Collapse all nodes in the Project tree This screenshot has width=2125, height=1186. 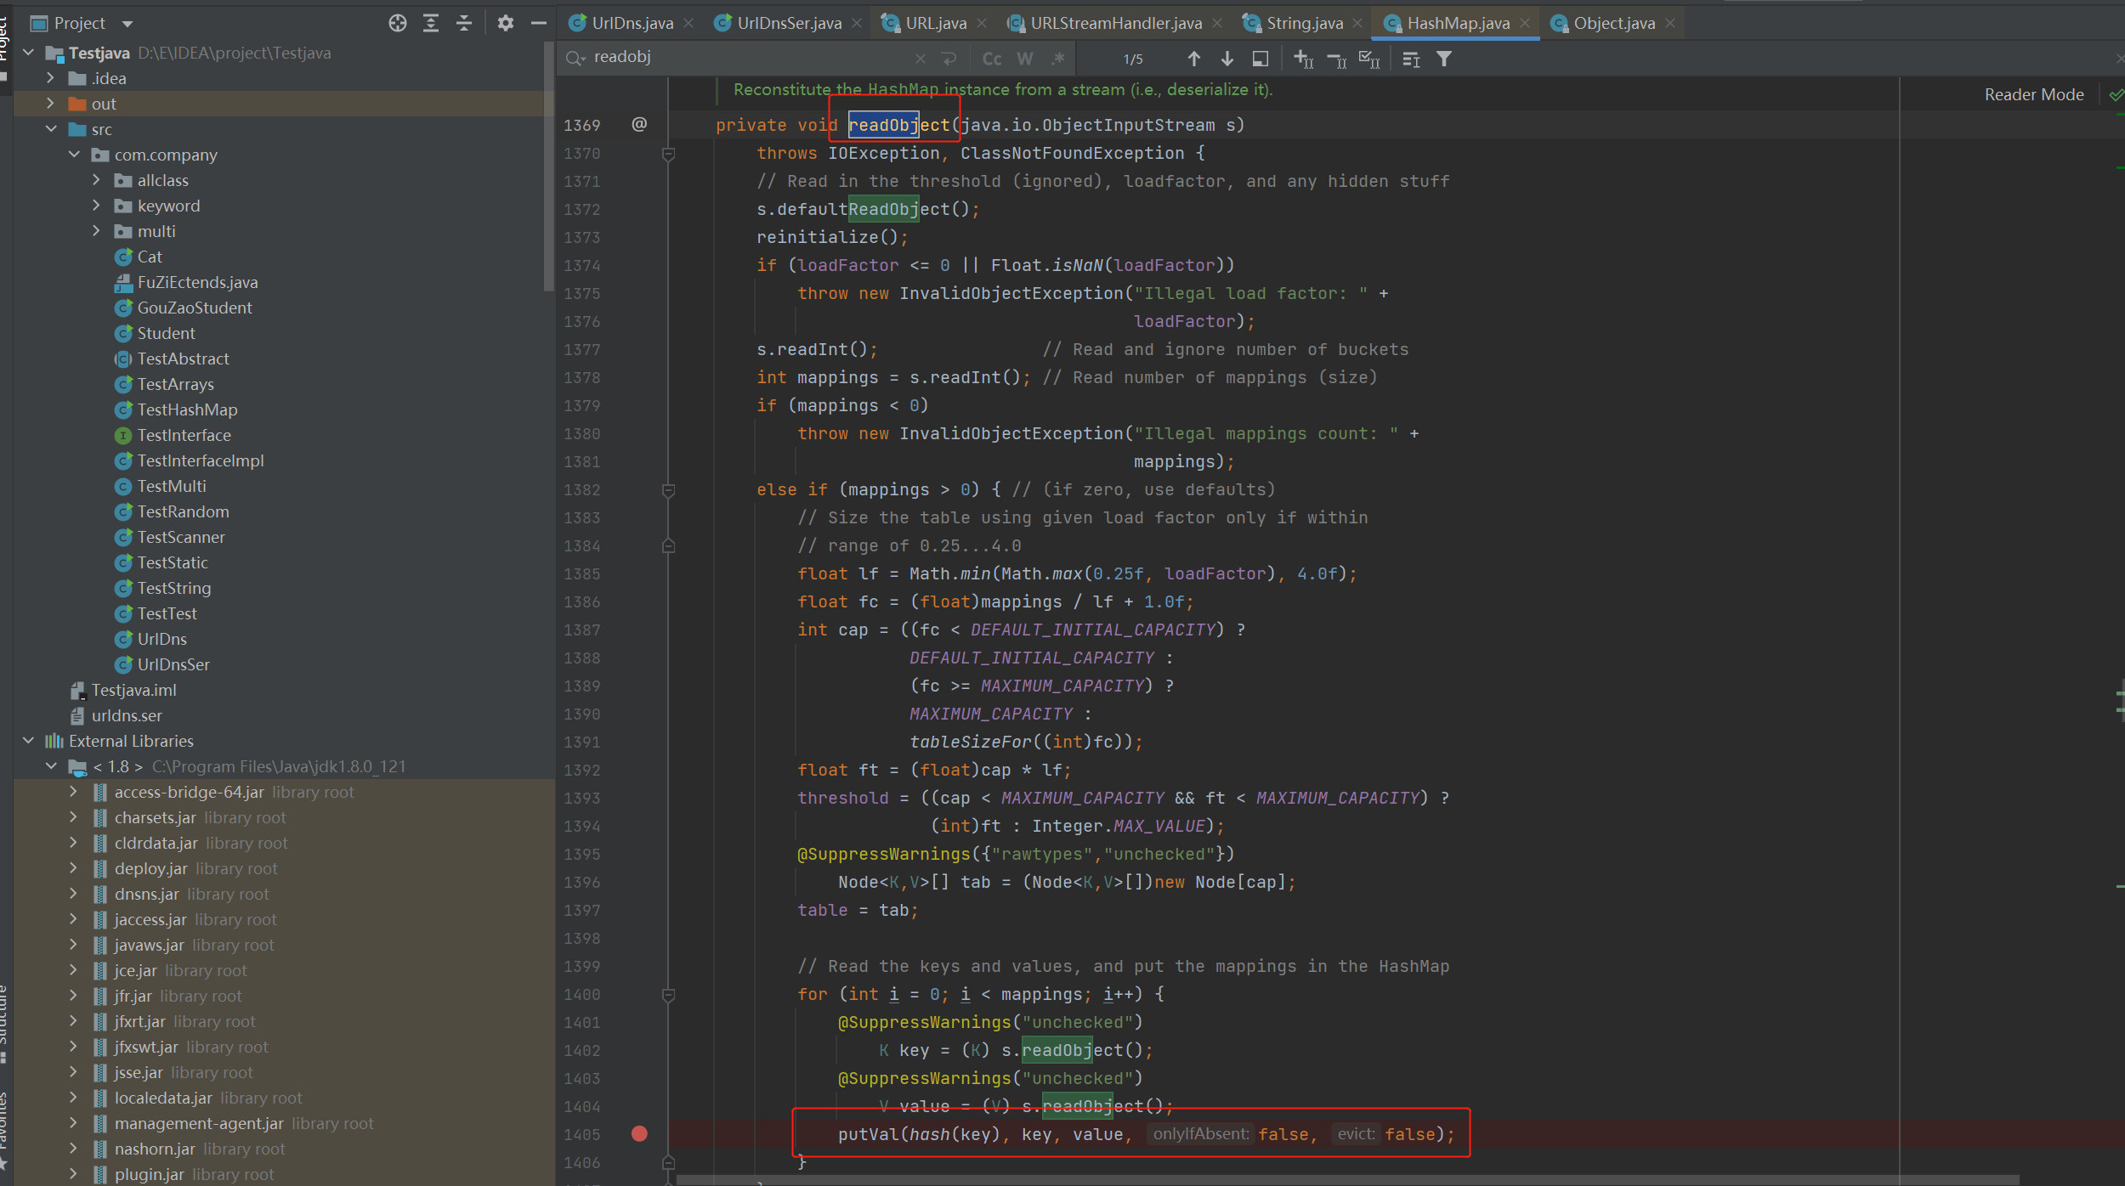pyautogui.click(x=463, y=23)
